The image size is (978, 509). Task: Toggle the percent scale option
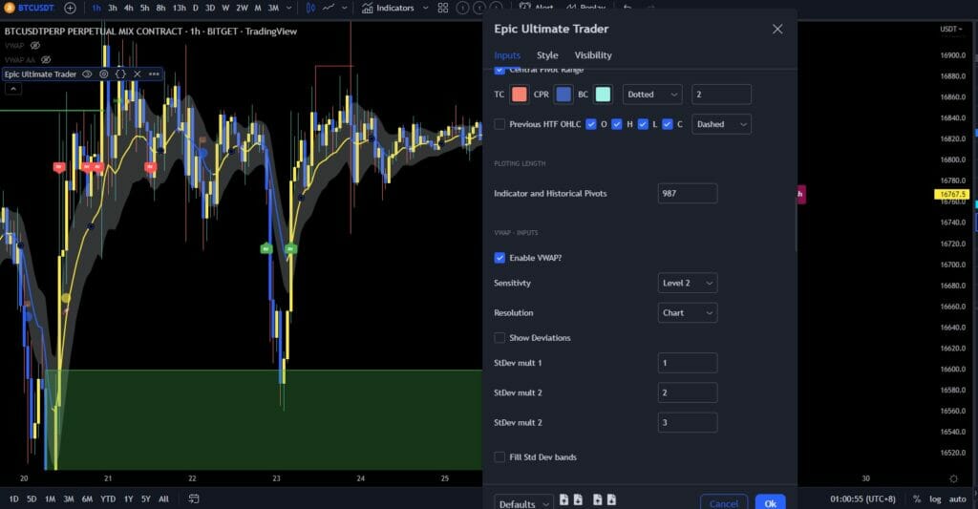[x=916, y=499]
